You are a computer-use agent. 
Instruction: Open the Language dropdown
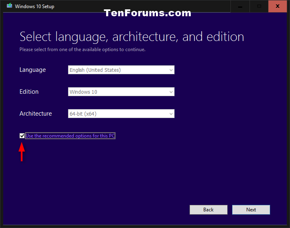coord(121,70)
